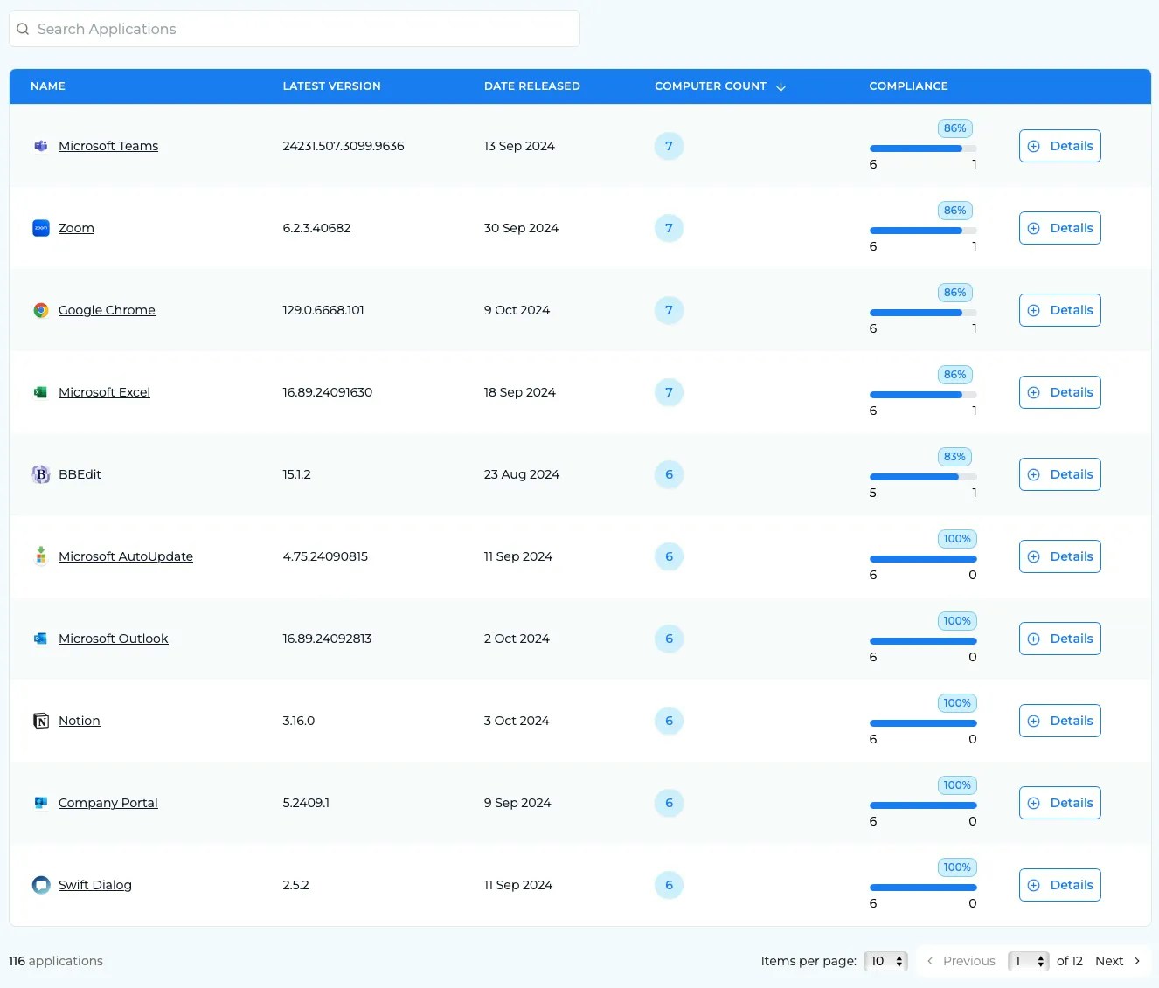This screenshot has width=1159, height=988.
Task: Click the BBEdit app icon
Action: [40, 474]
